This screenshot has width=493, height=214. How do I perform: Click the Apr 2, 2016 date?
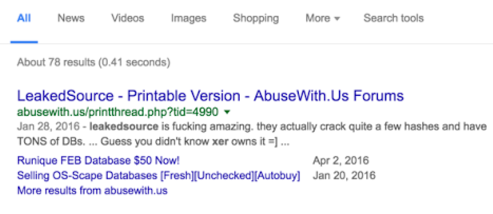pyautogui.click(x=341, y=161)
